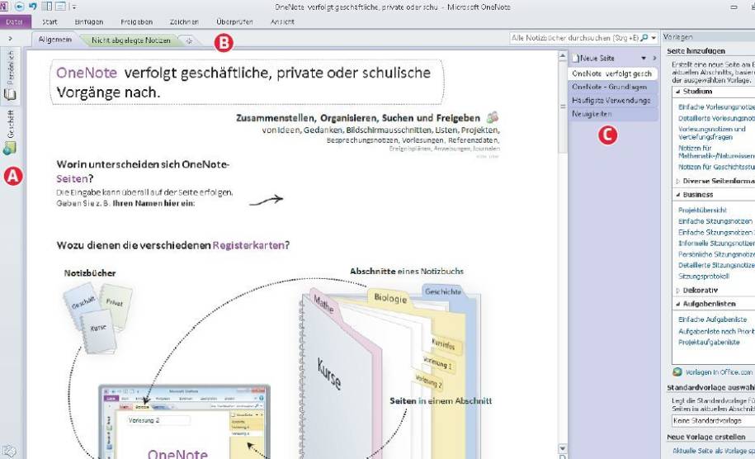Choose Projektaufgabenliste template
Viewport: 755px width, 459px height.
709,343
